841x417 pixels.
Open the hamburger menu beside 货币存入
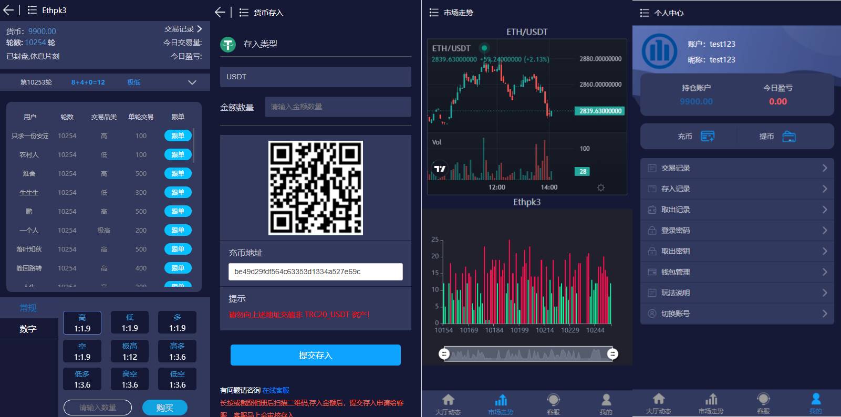244,12
